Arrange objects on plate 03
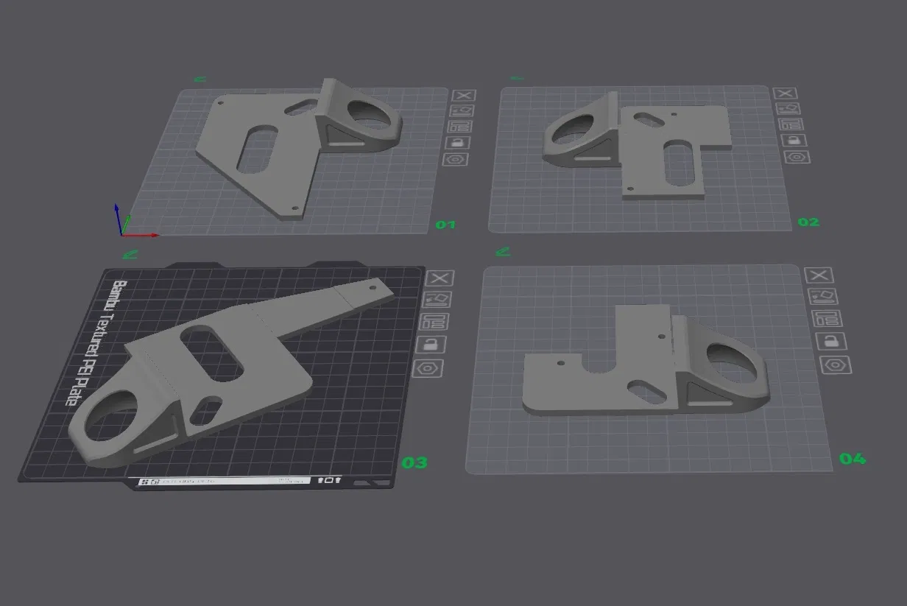The image size is (907, 606). click(435, 322)
